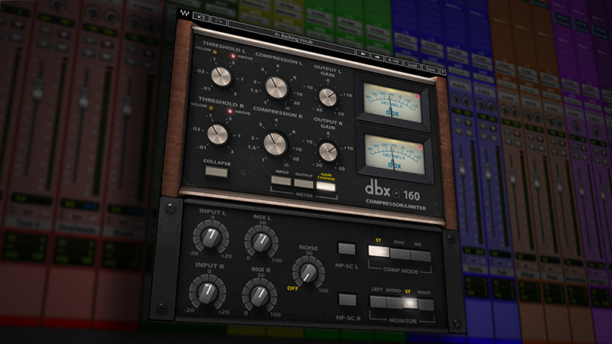Click the Threshold L Below yellow LED
612x344 pixels.
point(215,51)
